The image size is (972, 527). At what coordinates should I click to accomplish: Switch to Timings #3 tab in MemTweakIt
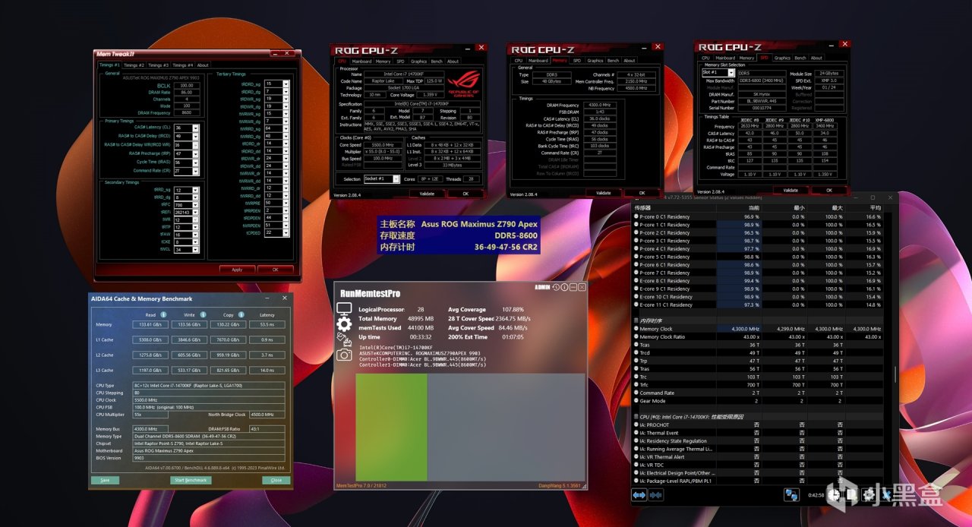coord(159,65)
